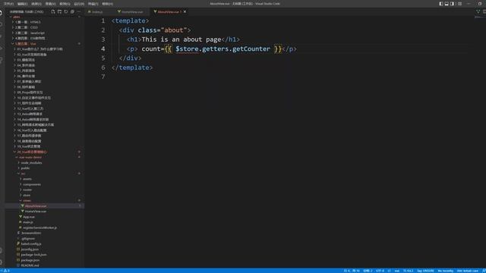Expand the node_modules folder
Image resolution: width=486 pixels, height=273 pixels.
(44, 162)
